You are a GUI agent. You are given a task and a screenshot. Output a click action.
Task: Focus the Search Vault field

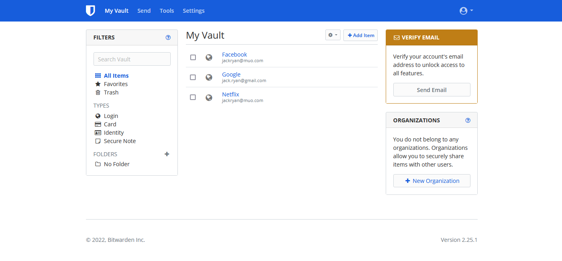[x=132, y=59]
